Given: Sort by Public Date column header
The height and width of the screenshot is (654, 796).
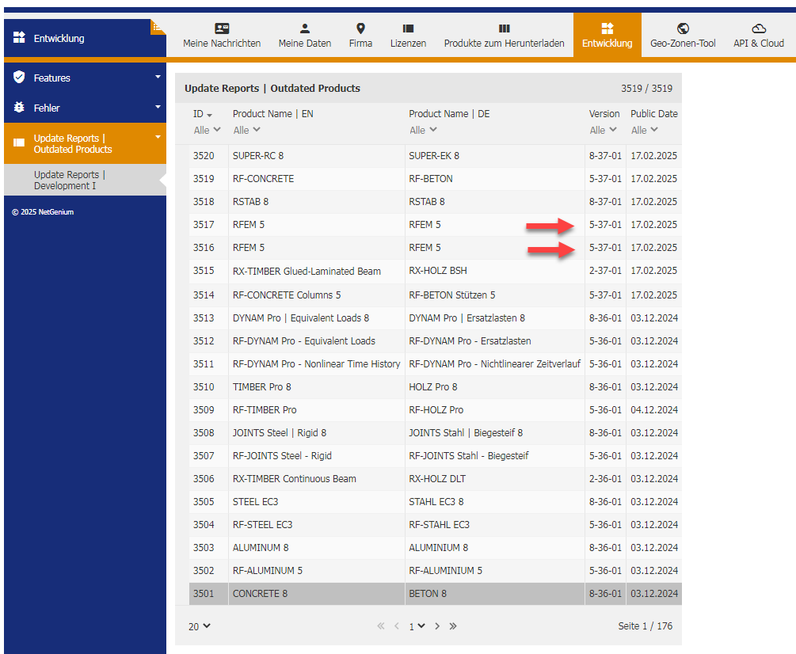Looking at the screenshot, I should click(x=654, y=114).
